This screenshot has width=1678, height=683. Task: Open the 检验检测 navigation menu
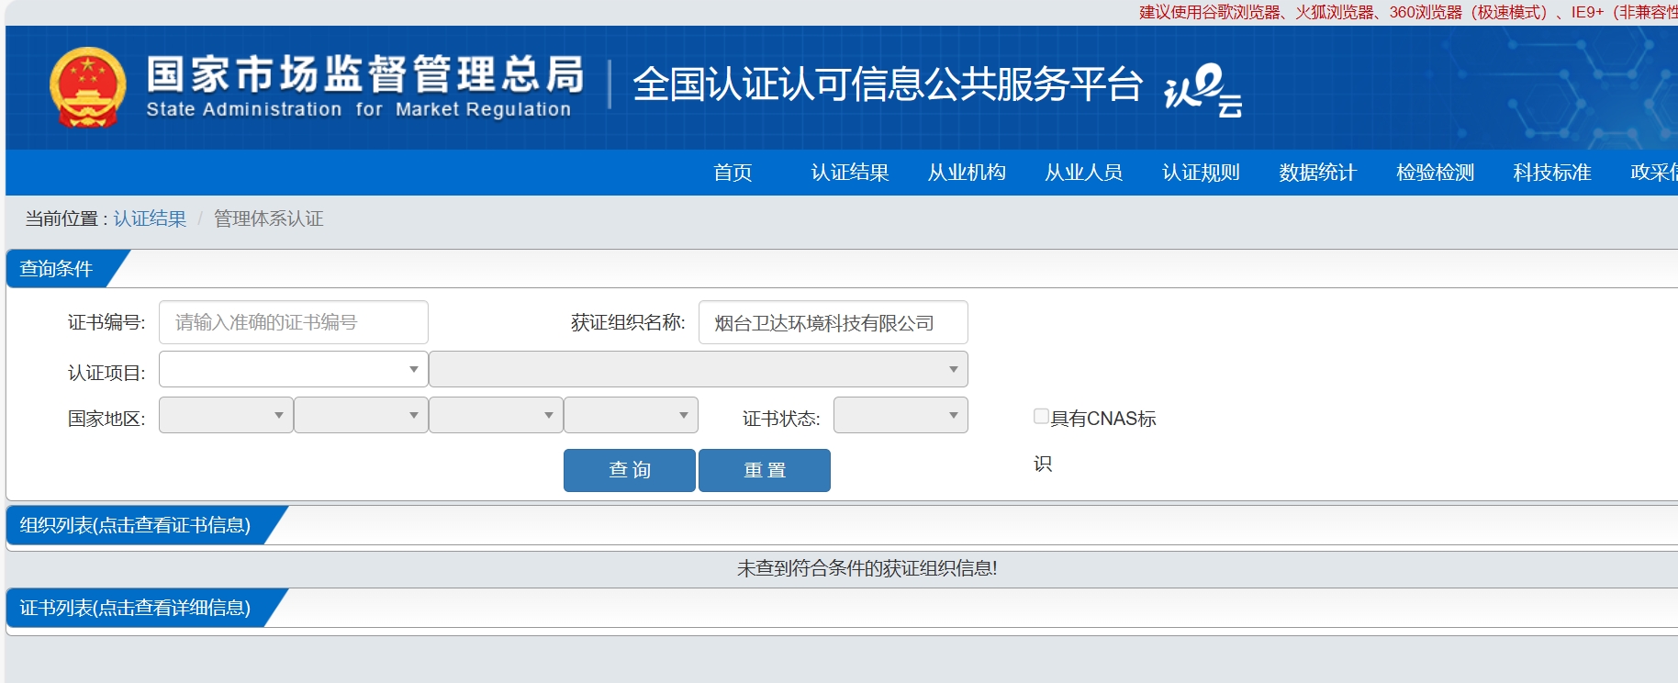[x=1435, y=173]
